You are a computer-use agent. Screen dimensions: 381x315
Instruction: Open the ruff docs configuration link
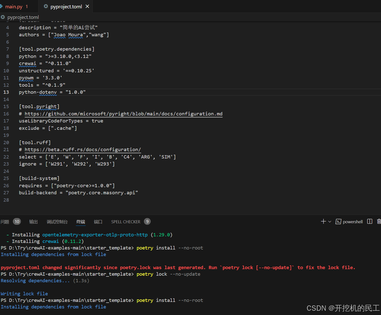(83, 149)
